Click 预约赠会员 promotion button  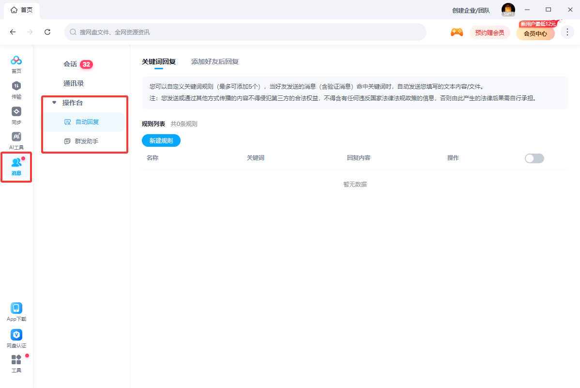point(489,32)
